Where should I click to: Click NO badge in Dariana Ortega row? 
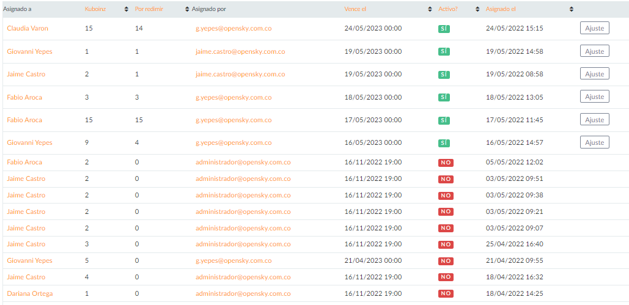(446, 294)
